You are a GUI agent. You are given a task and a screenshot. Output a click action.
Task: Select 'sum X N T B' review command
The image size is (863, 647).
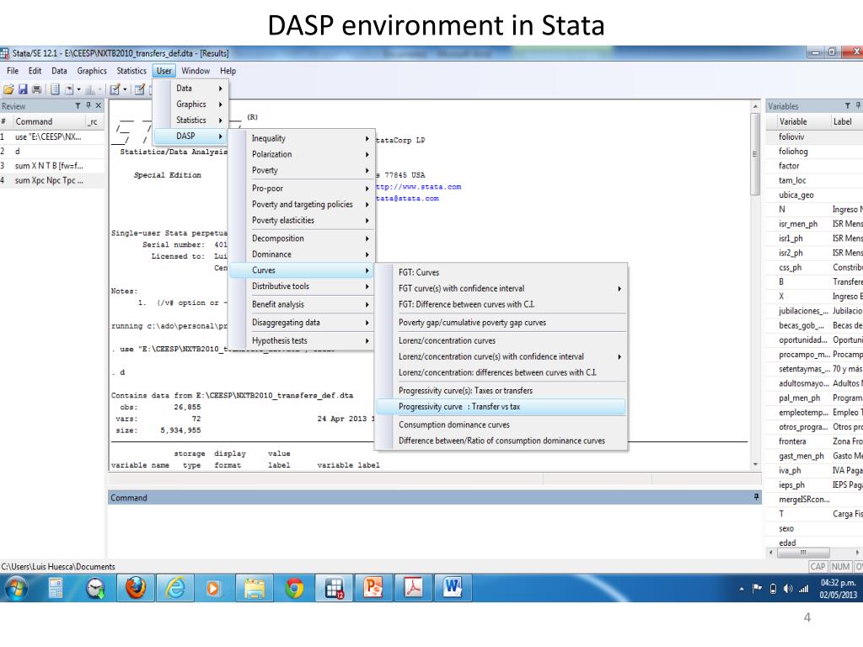[51, 166]
